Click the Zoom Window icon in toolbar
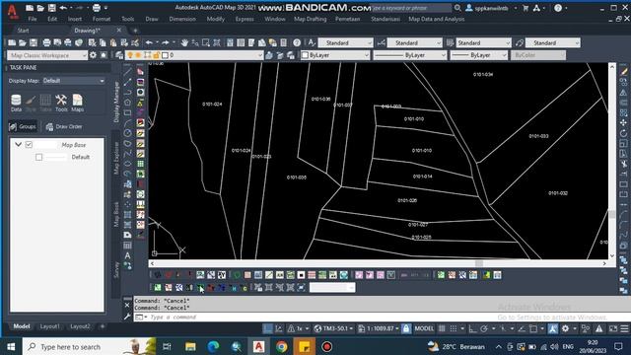Viewport: 631px width, 355px height. tap(206, 42)
